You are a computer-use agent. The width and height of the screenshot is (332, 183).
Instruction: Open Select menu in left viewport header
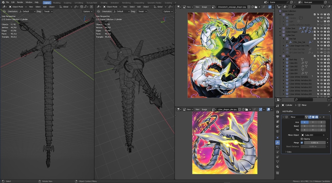38,7
